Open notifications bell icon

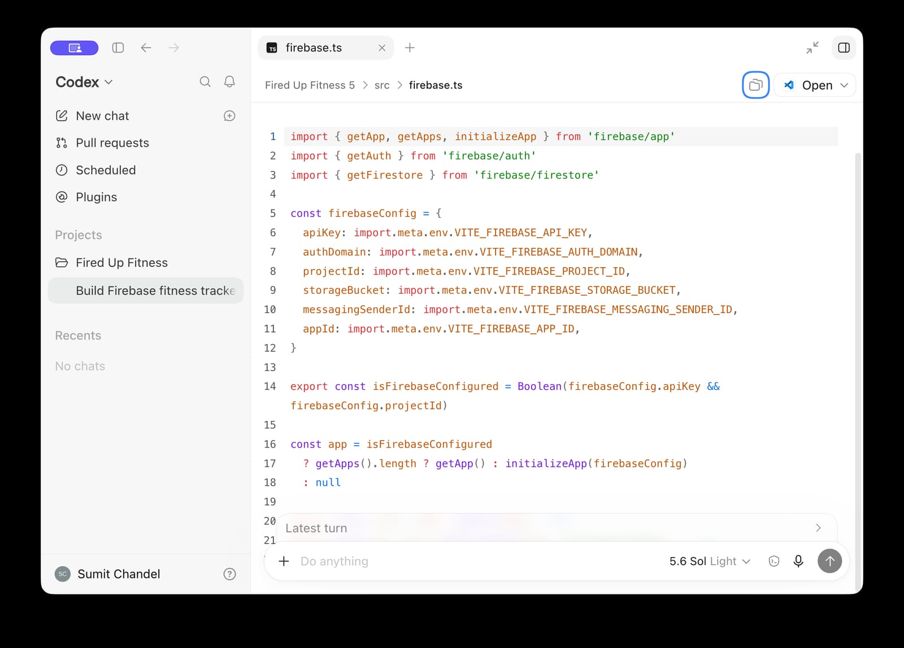(x=229, y=82)
